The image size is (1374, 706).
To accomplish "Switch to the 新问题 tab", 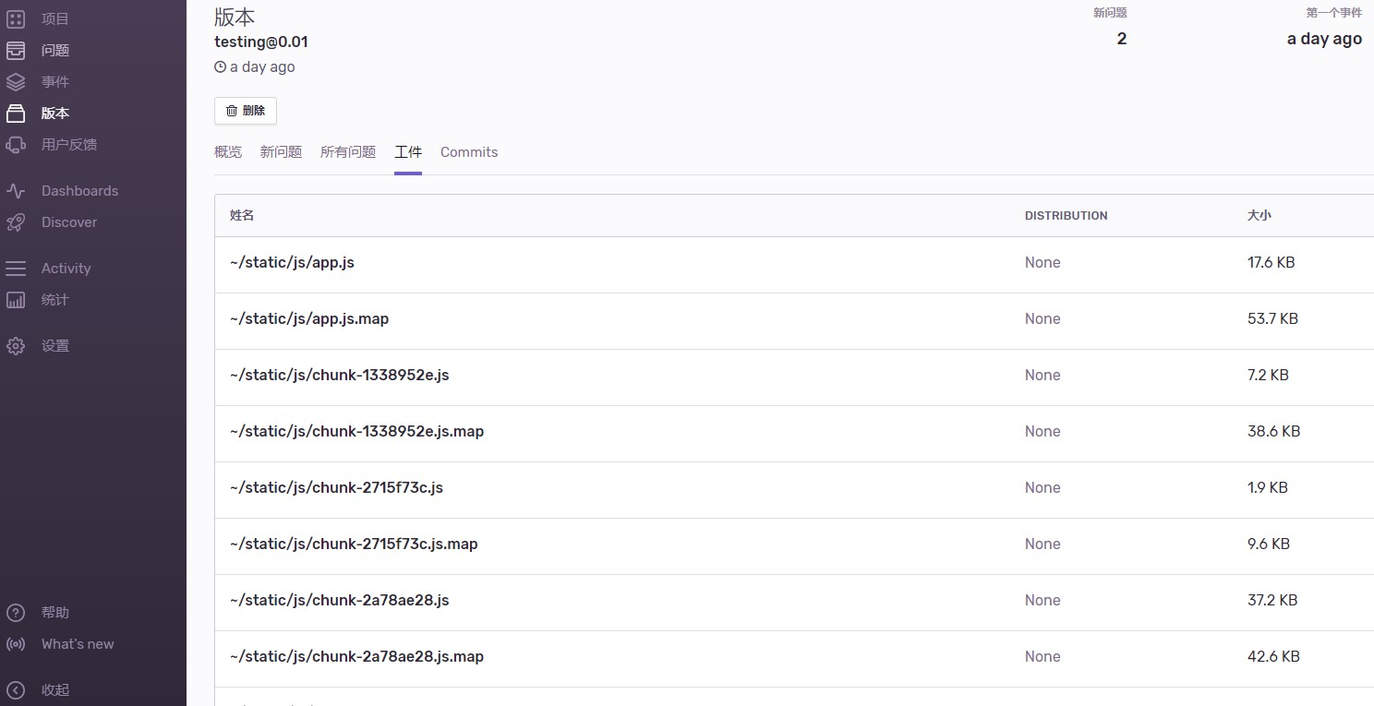I will click(281, 152).
